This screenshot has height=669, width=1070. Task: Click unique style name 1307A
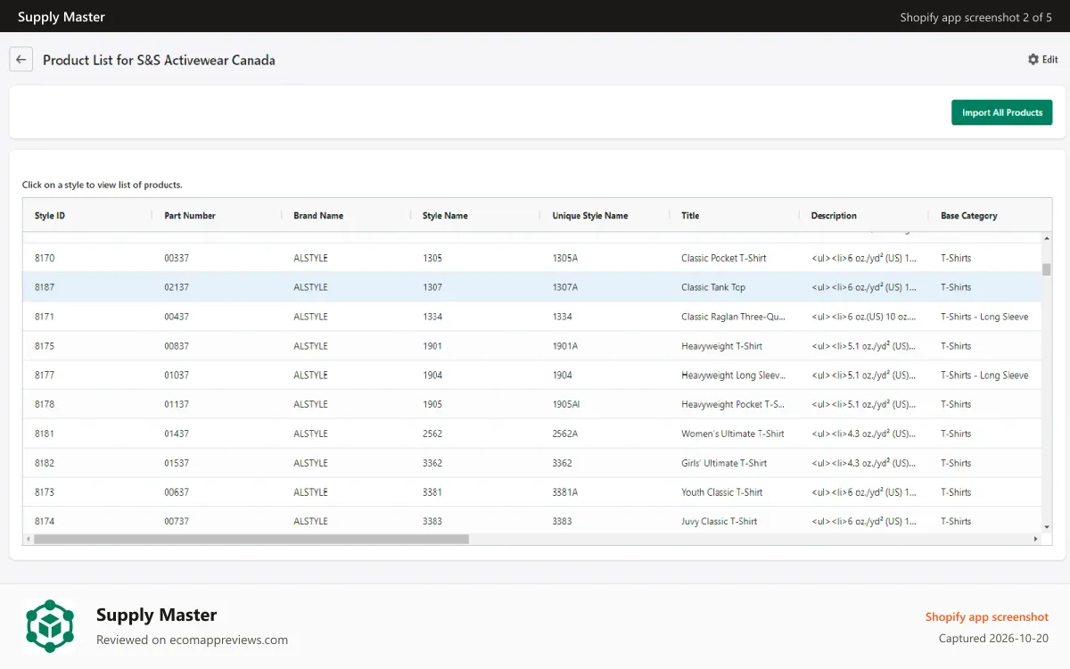coord(565,287)
